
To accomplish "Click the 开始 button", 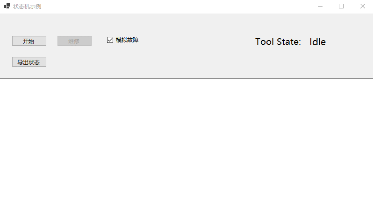I will click(x=29, y=41).
